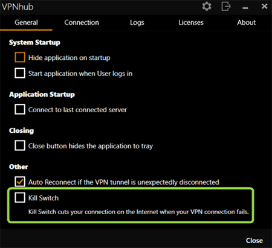Go to the Licenses tab
The image size is (272, 248).
tap(191, 22)
